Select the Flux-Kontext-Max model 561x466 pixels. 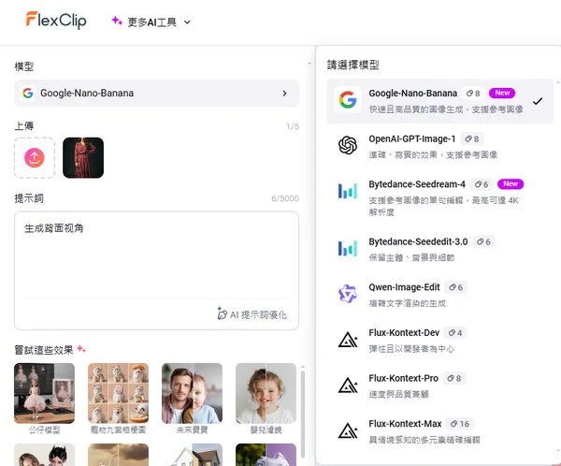coord(439,430)
